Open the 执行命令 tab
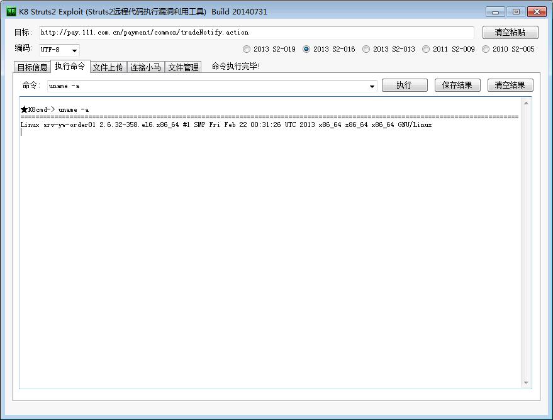This screenshot has height=420, width=553. coord(70,66)
